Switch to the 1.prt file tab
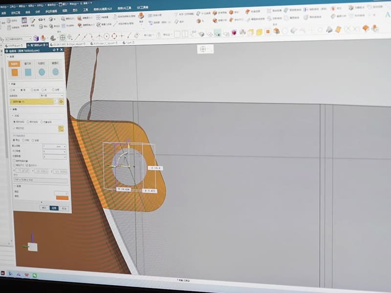This screenshot has width=391, height=293. (x=128, y=43)
